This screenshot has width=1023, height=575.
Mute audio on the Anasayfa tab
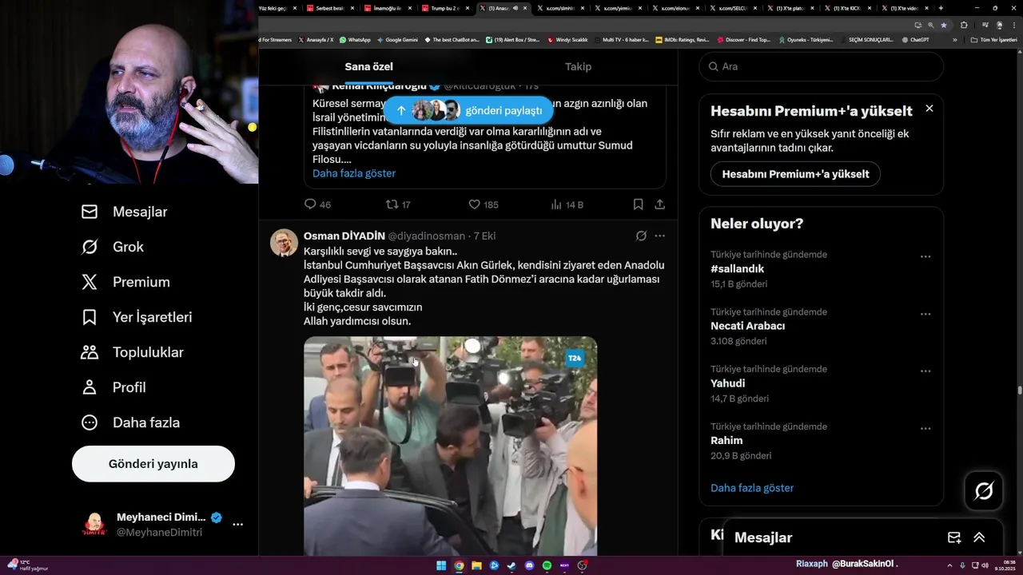click(x=515, y=8)
